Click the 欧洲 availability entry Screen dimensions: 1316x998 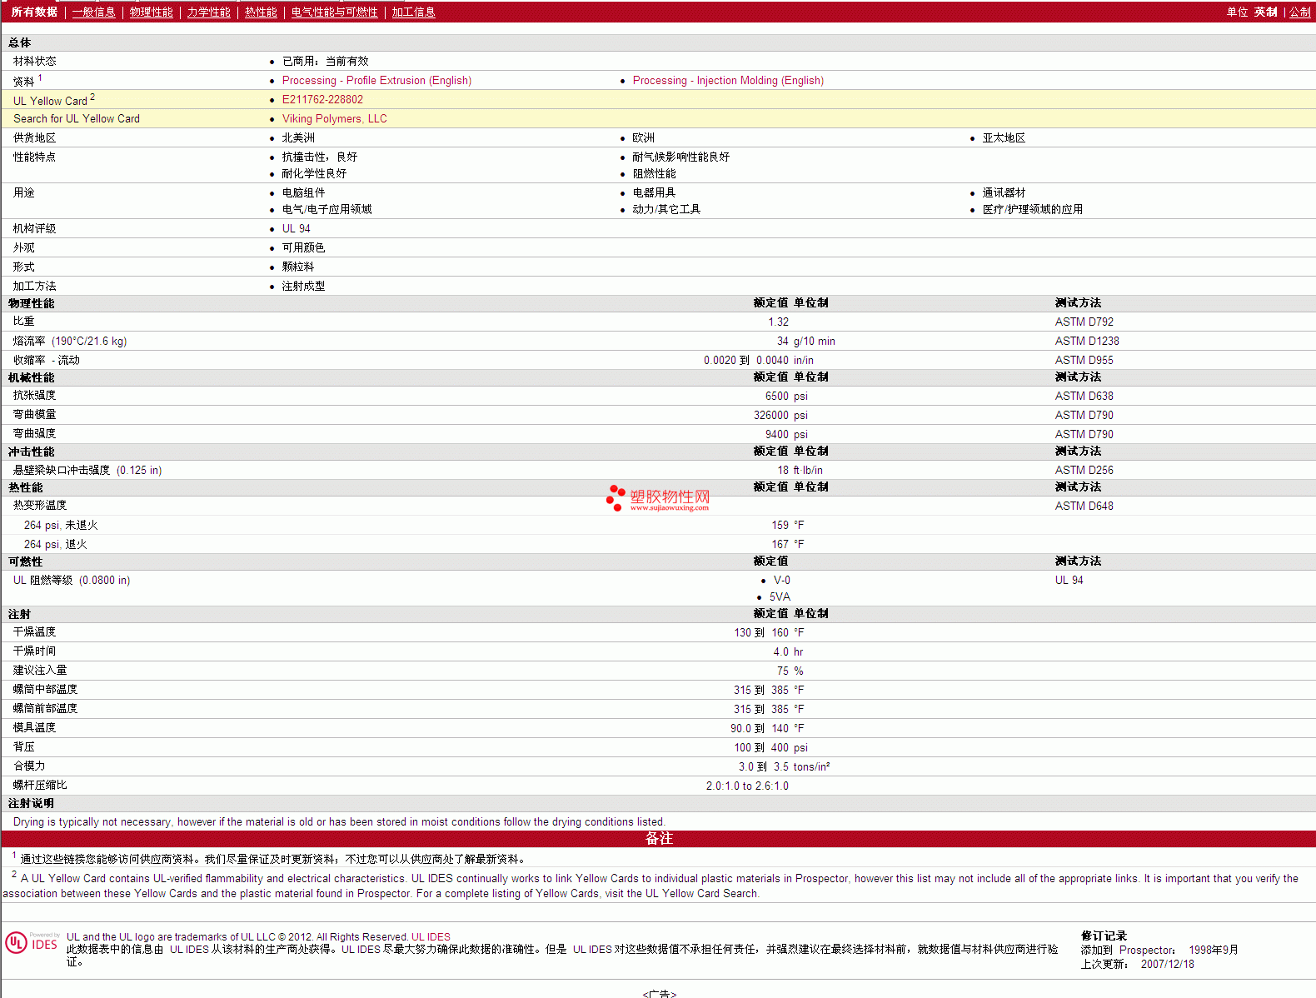[x=643, y=137]
